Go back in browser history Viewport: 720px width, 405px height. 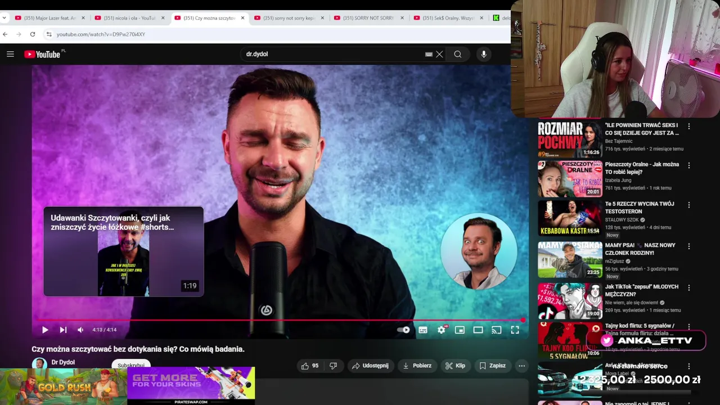click(5, 34)
